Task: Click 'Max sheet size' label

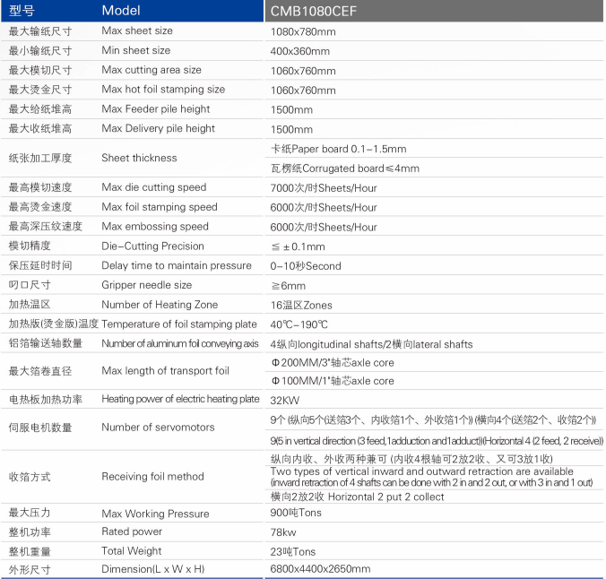Action: point(137,30)
